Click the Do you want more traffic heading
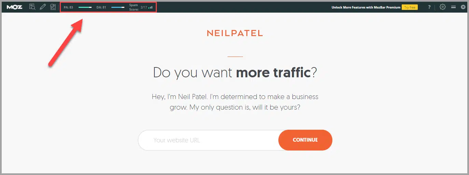Image resolution: width=469 pixels, height=175 pixels. [x=235, y=73]
